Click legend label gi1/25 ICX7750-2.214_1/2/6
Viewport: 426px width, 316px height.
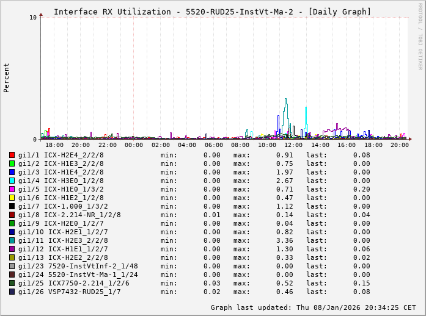(x=73, y=284)
